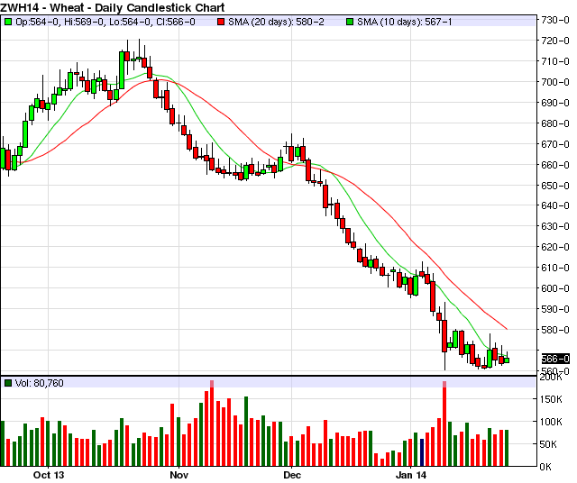Viewport: 577px width, 483px height.
Task: Click the 590-0 price axis label
Action: 555,309
